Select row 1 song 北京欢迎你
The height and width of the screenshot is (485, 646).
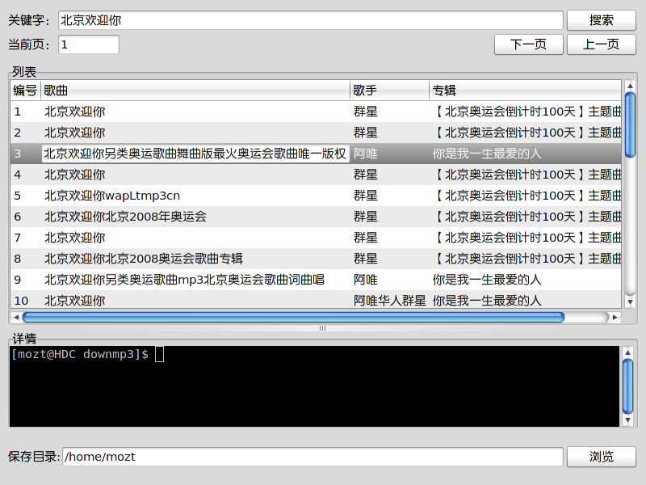(74, 112)
